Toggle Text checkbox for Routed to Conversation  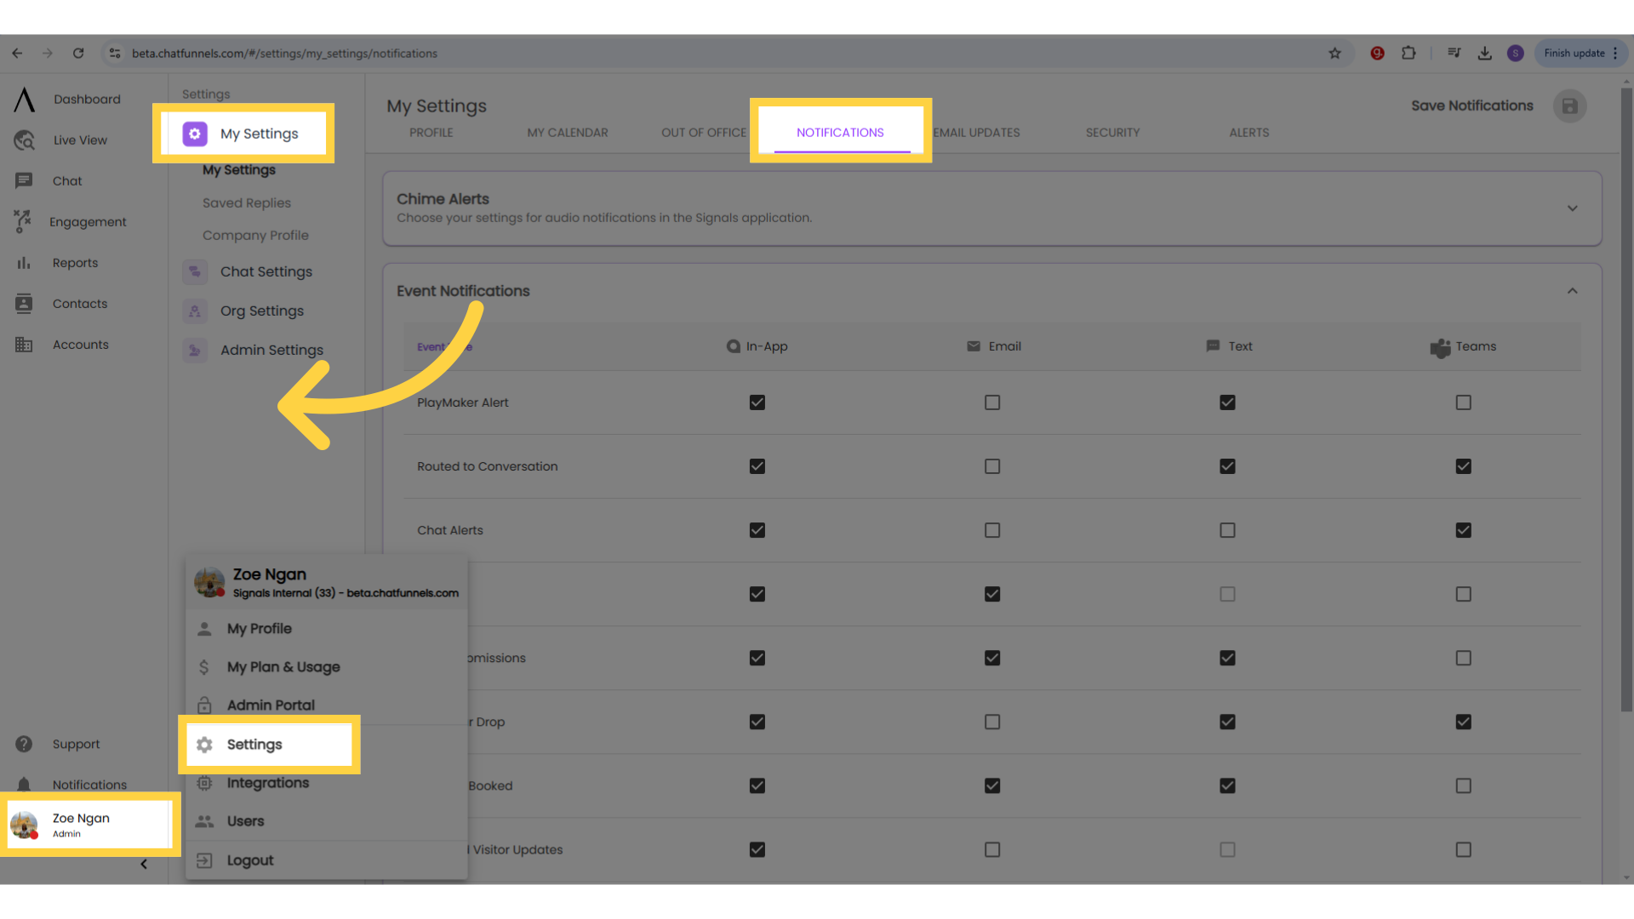click(x=1228, y=465)
